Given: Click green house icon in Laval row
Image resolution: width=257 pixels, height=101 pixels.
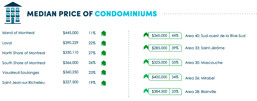Looking at the screenshot, I should coord(103,43).
